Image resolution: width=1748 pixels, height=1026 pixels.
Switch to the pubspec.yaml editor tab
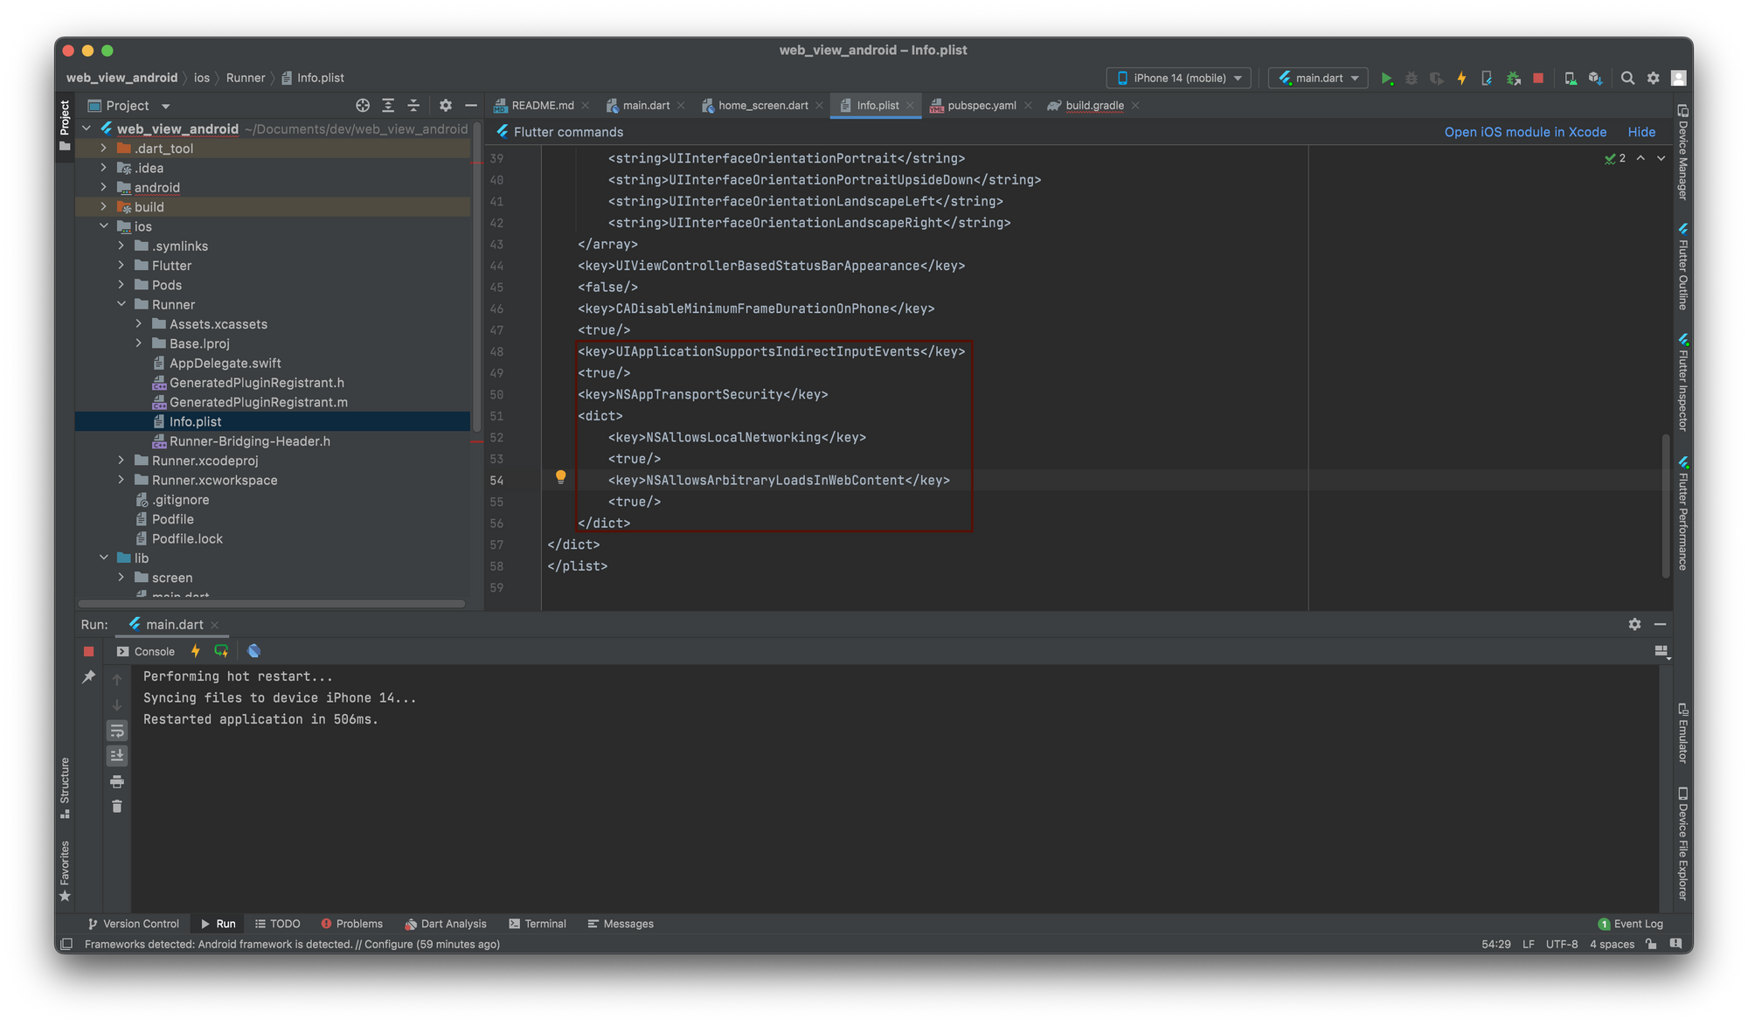point(981,106)
